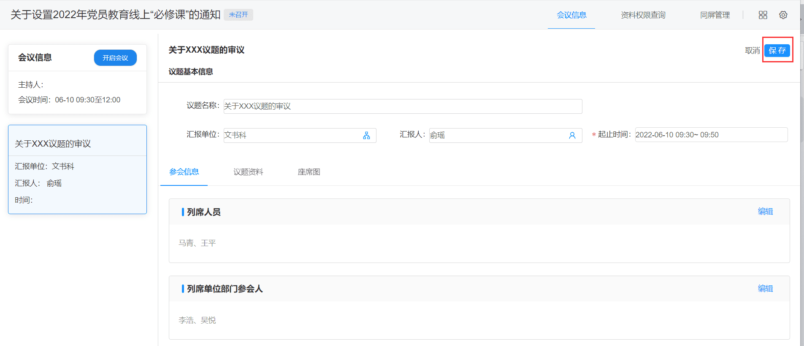This screenshot has width=804, height=346.
Task: Click the 马青、王平 attendees text
Action: coord(197,243)
